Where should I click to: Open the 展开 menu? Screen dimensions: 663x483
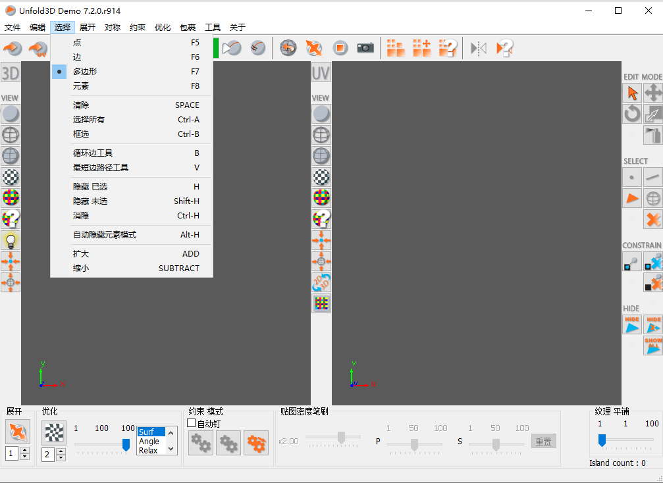click(x=88, y=28)
